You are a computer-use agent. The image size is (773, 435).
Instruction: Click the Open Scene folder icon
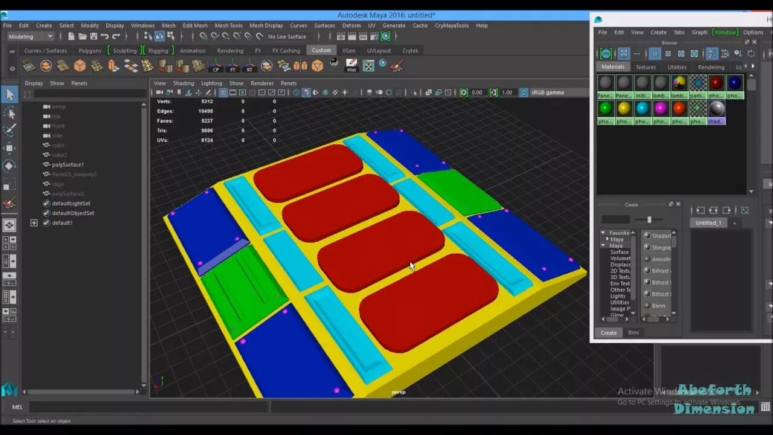82,36
